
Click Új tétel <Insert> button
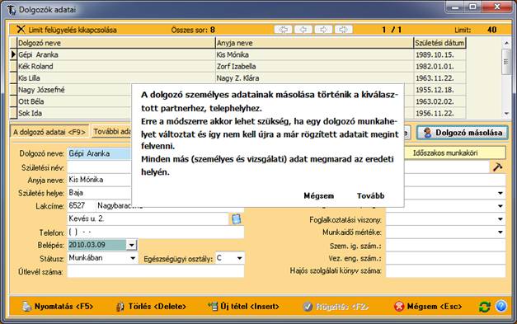pos(243,307)
